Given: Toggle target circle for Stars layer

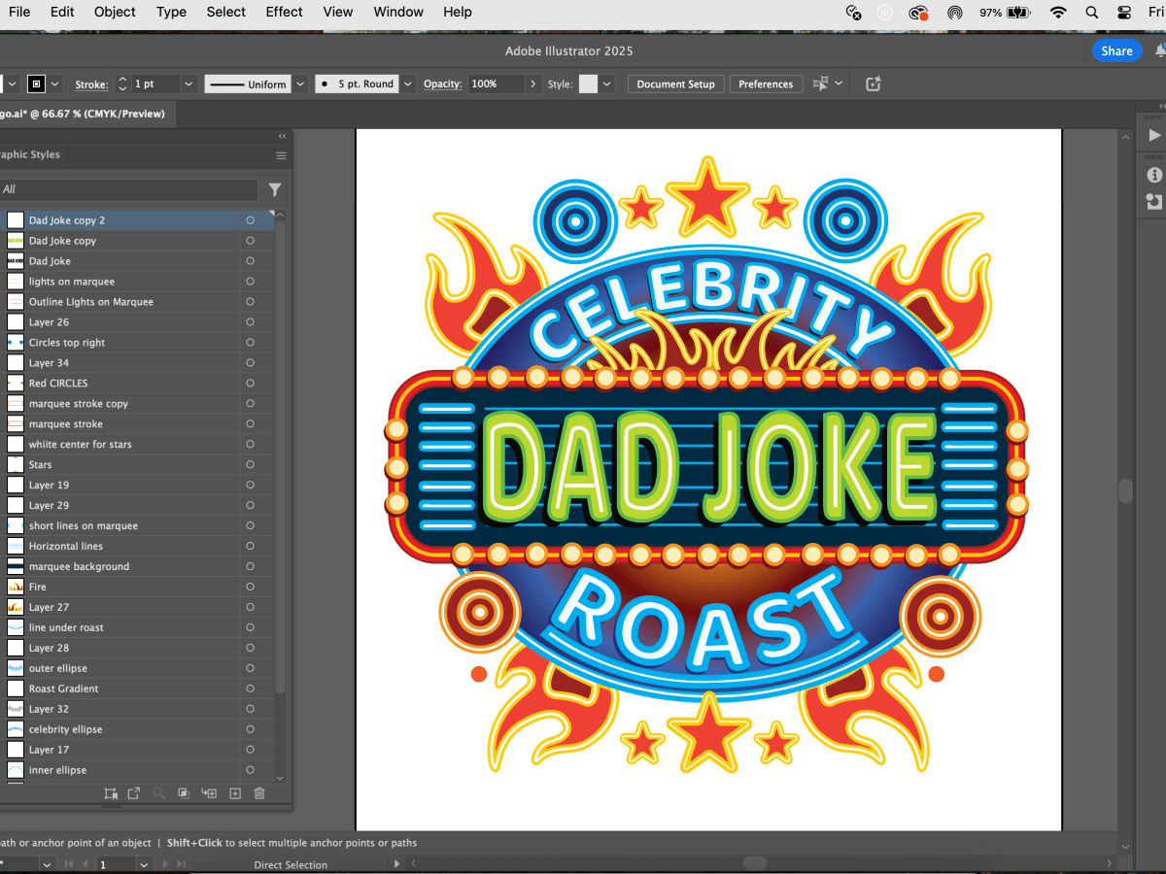Looking at the screenshot, I should [250, 465].
